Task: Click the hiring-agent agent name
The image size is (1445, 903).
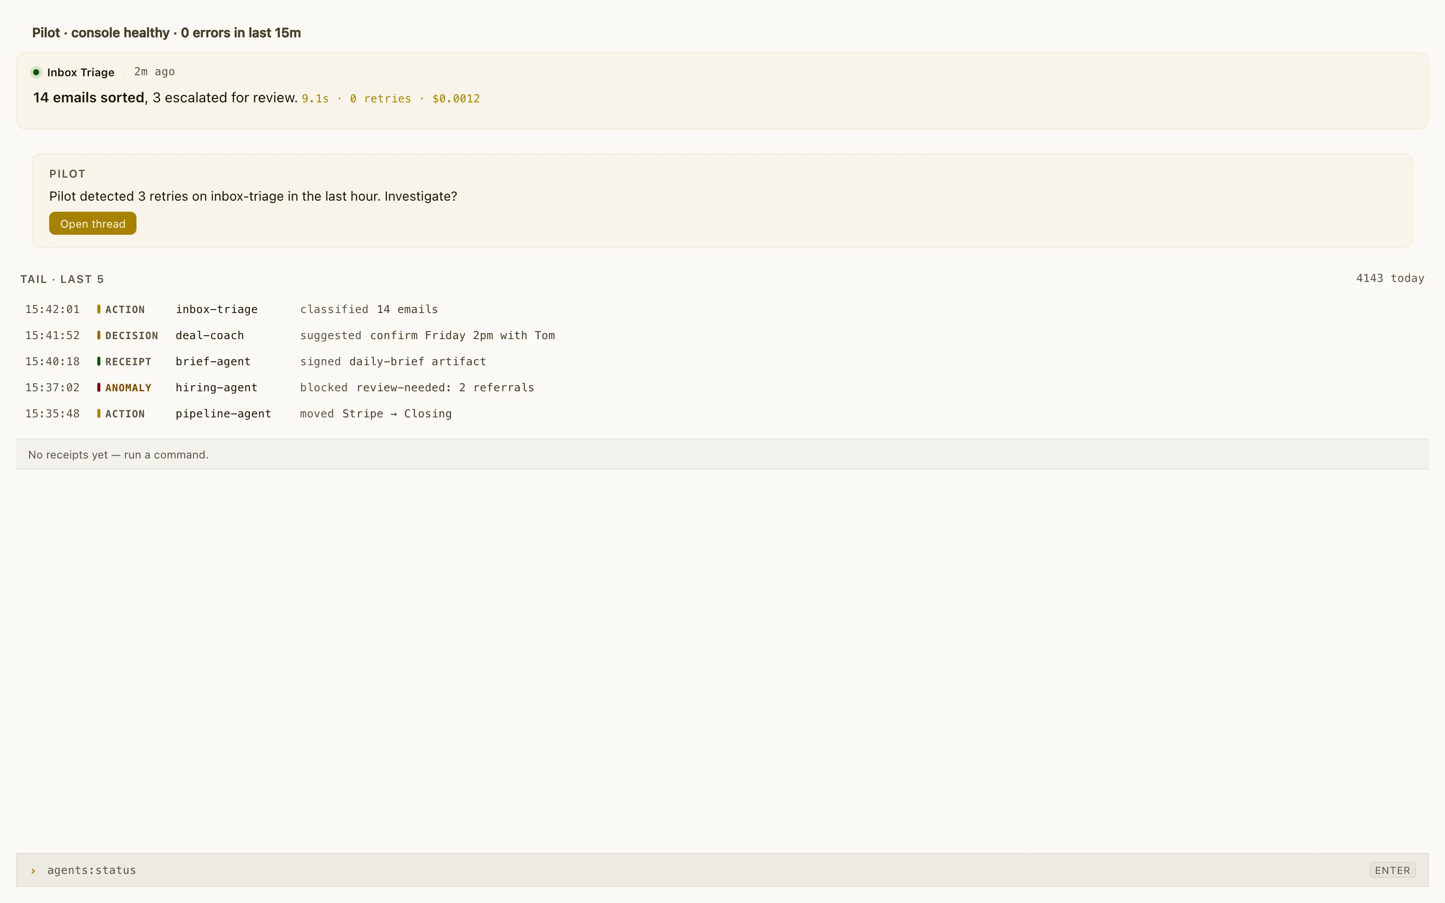Action: click(217, 388)
